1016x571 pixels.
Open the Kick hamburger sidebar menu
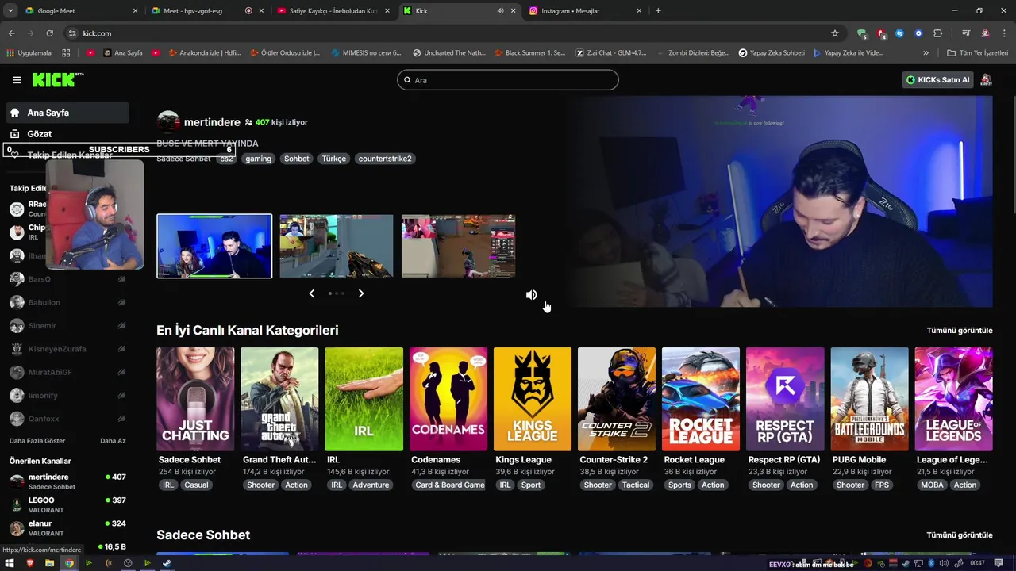(x=17, y=80)
